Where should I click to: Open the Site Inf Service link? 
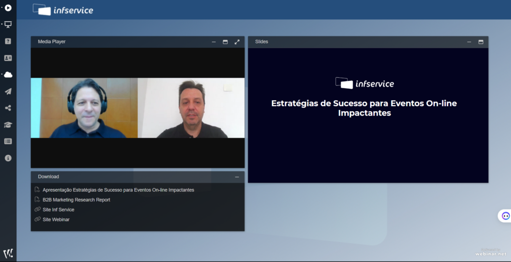58,210
